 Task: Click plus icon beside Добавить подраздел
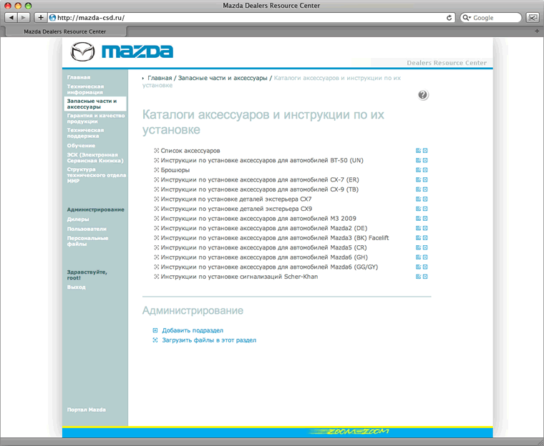tap(155, 331)
